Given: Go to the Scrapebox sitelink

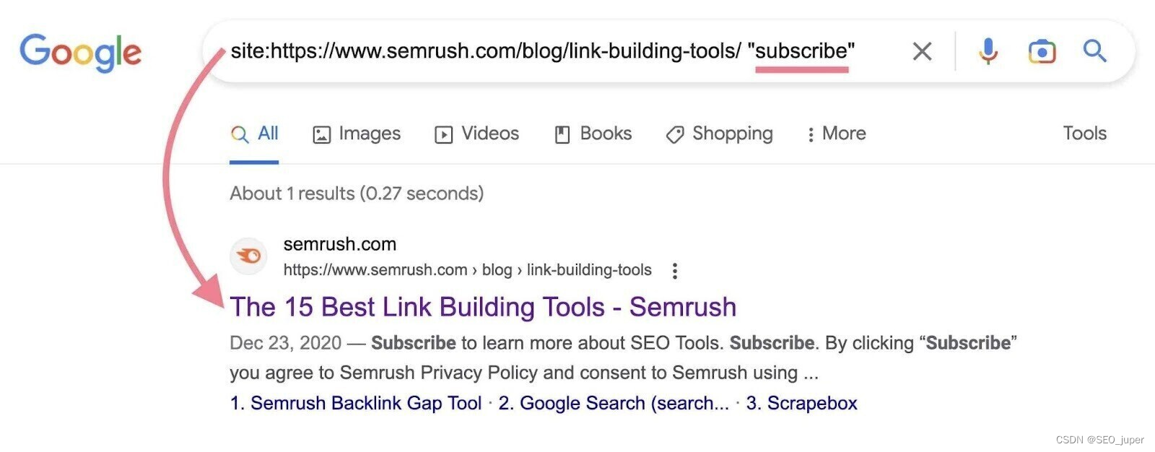Looking at the screenshot, I should [x=802, y=403].
